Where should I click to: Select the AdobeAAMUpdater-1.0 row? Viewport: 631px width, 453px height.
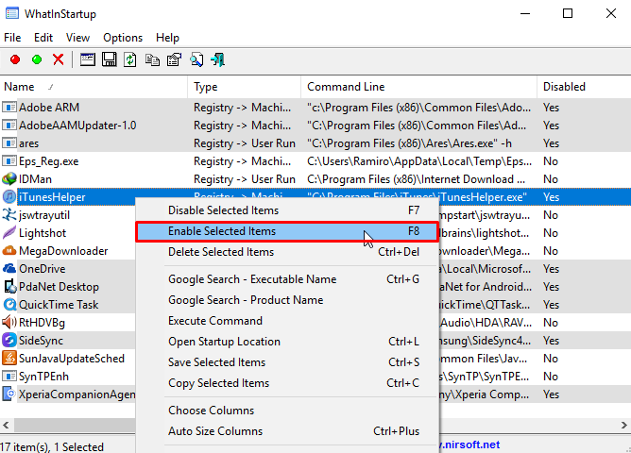[x=315, y=126]
